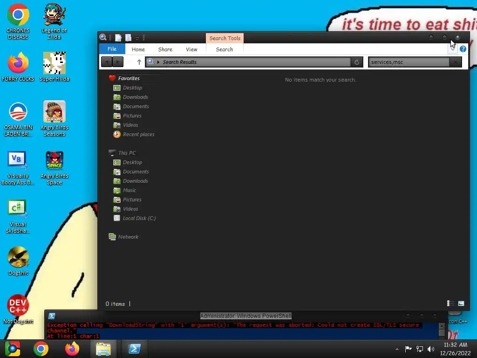Go forward with the Explorer forward arrow
The image size is (477, 358).
pyautogui.click(x=118, y=62)
